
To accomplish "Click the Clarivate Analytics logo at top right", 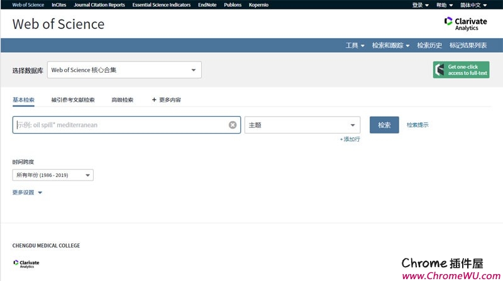I will coord(466,24).
